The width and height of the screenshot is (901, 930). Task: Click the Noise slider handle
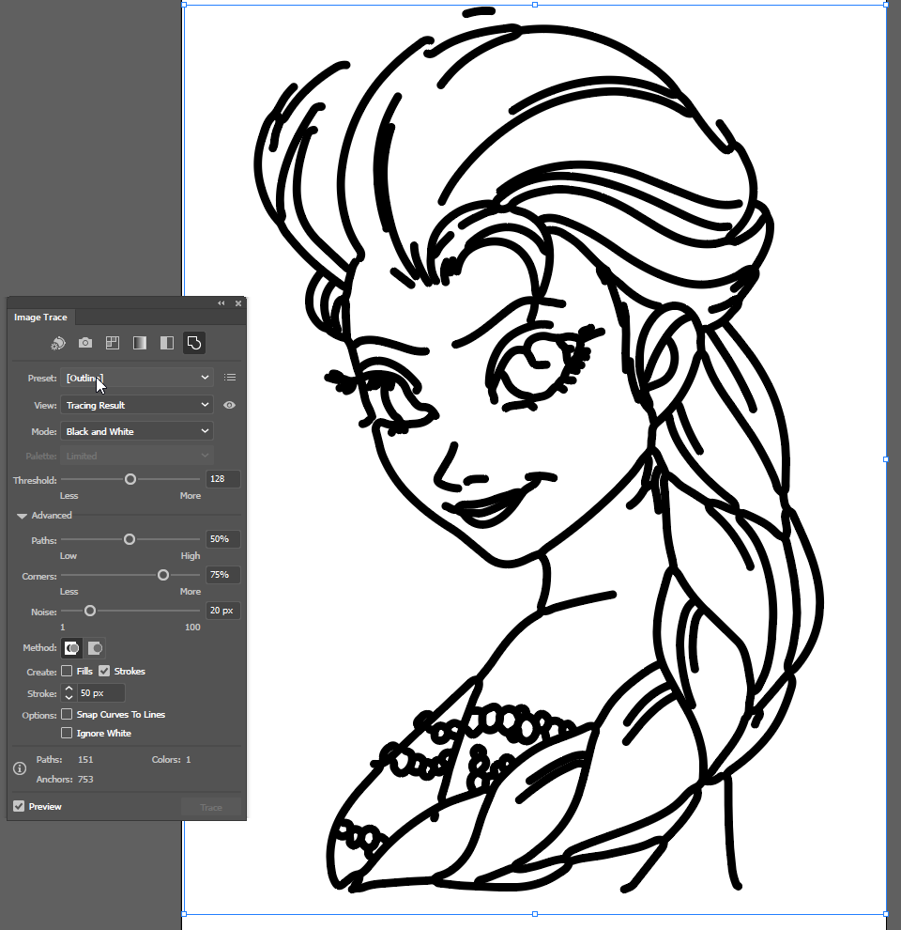click(90, 611)
